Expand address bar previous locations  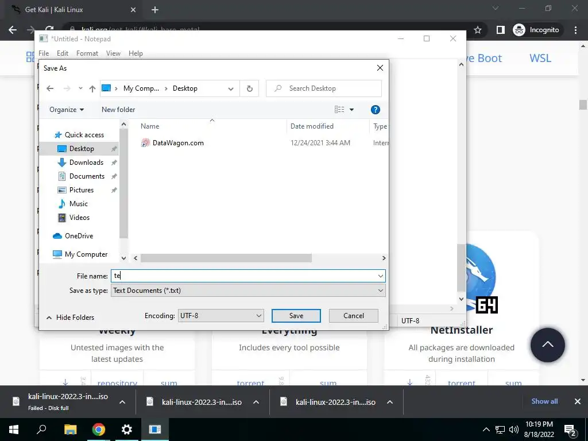[x=231, y=89]
